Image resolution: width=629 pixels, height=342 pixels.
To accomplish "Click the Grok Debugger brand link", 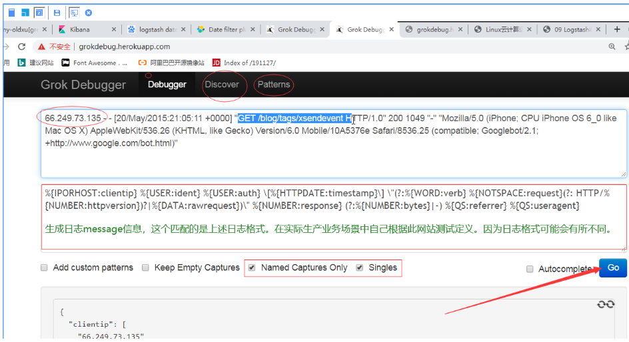I will [83, 85].
